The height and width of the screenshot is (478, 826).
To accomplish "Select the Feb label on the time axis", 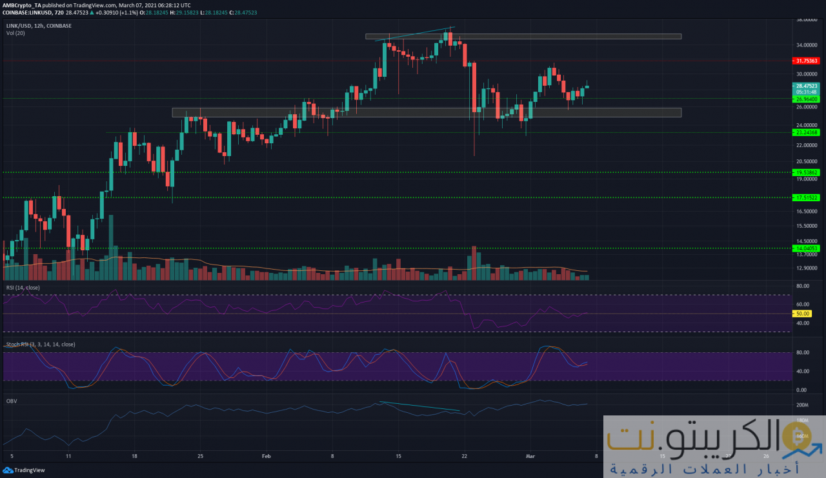I will click(266, 456).
